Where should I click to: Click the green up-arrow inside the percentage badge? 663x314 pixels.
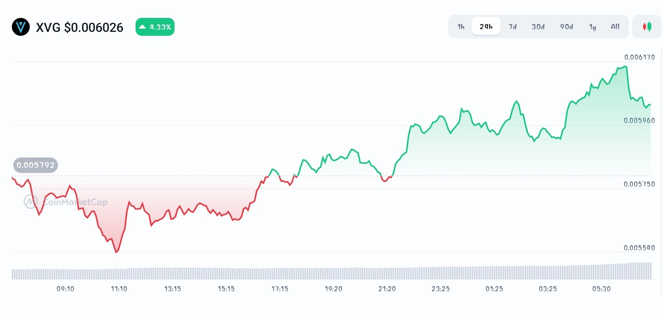pos(142,27)
